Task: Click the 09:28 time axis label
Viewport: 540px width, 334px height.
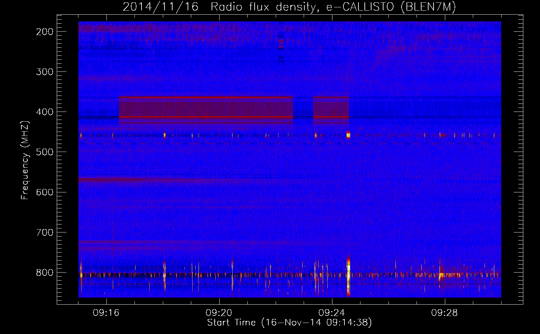Action: point(445,313)
